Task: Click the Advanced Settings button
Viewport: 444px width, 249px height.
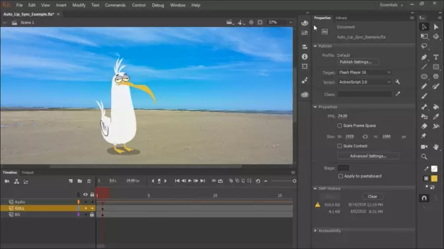Action: click(368, 156)
